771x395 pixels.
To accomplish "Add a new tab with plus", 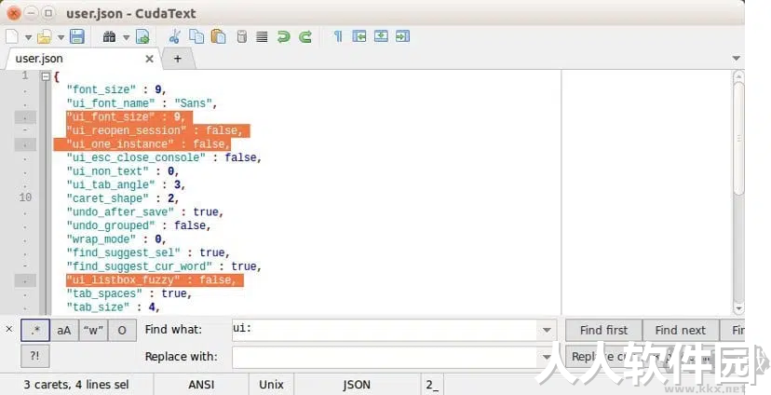I will click(x=178, y=59).
